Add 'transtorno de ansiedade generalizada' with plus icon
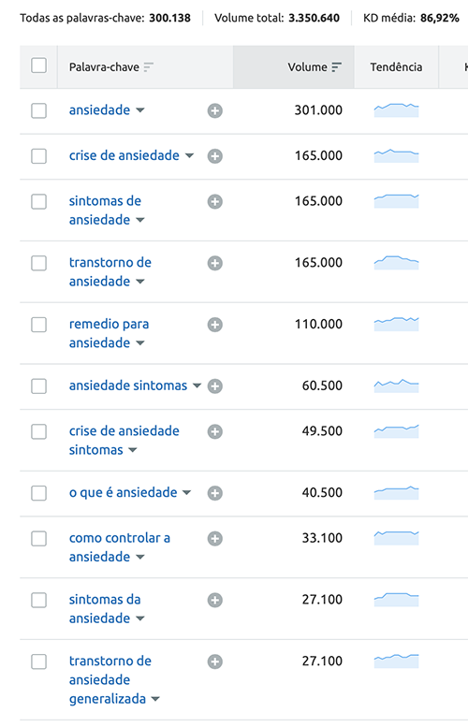This screenshot has height=727, width=468. tap(214, 662)
